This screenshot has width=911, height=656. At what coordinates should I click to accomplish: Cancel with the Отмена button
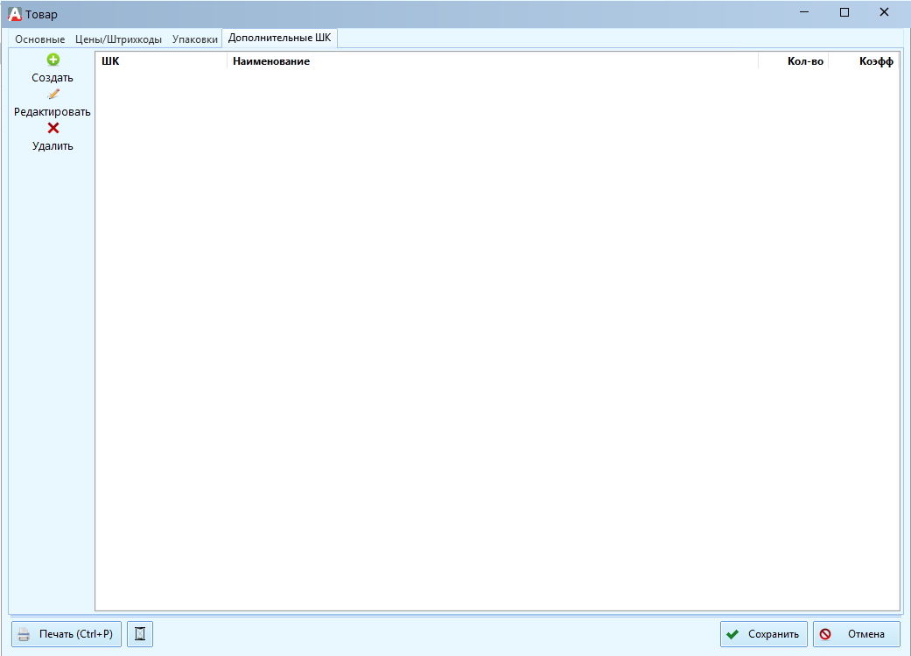(x=857, y=634)
